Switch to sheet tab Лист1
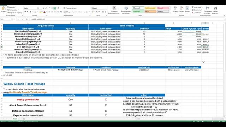Viewport: 226px width, 127px height. 15,119
